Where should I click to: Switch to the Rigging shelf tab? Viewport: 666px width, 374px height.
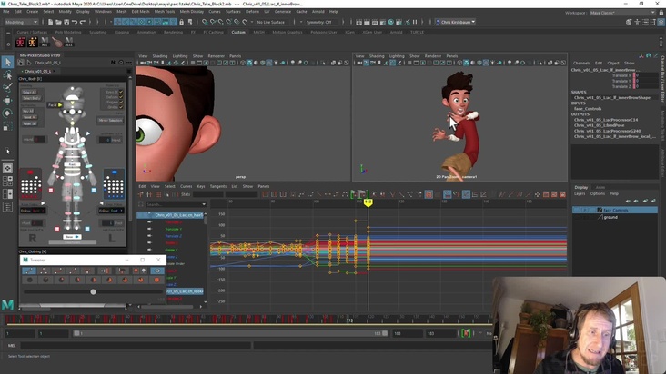tap(121, 32)
